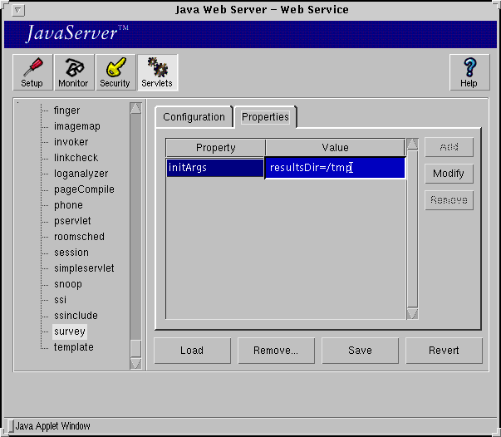Select the session servlet
The image size is (501, 437).
point(71,253)
